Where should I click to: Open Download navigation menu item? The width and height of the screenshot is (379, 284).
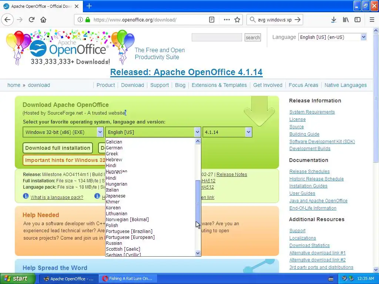tap(133, 85)
